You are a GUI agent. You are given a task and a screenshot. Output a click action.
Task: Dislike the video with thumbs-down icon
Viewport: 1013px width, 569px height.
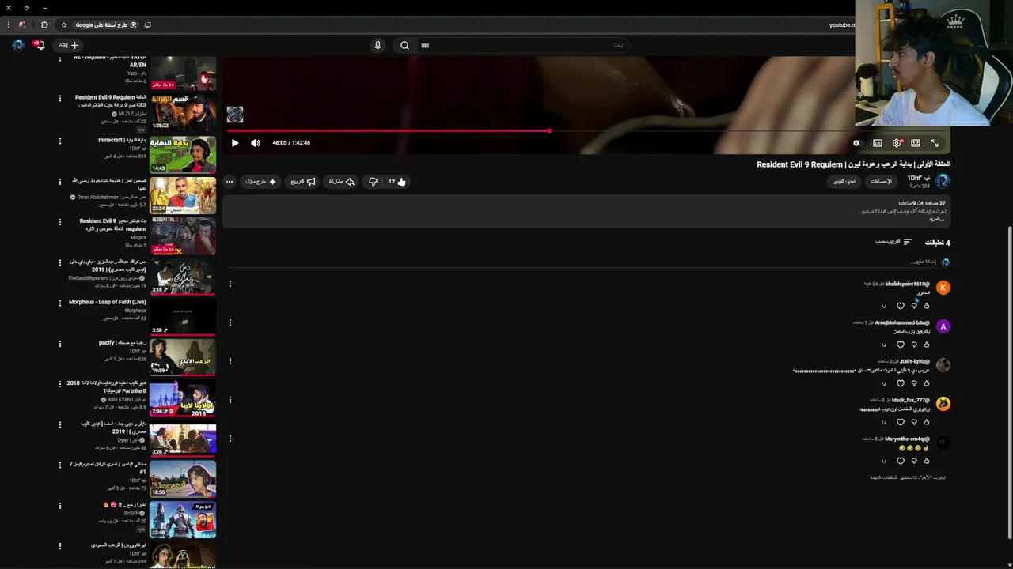pos(373,182)
